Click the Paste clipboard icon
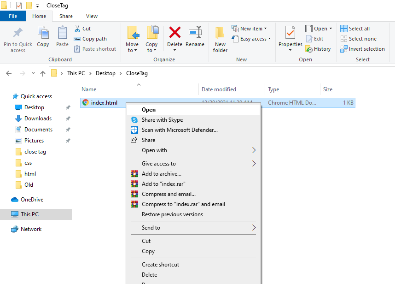The height and width of the screenshot is (284, 395). tap(62, 33)
